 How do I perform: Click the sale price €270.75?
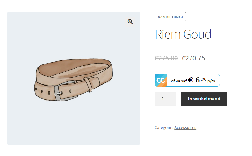[193, 58]
